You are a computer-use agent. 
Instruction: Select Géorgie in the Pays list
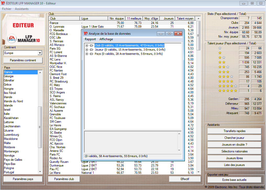[x=20, y=76]
